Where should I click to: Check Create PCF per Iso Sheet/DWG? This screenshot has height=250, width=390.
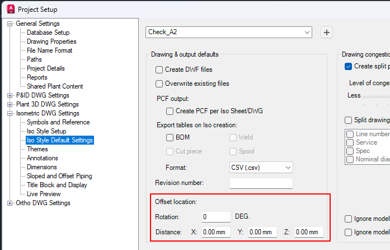pyautogui.click(x=170, y=111)
